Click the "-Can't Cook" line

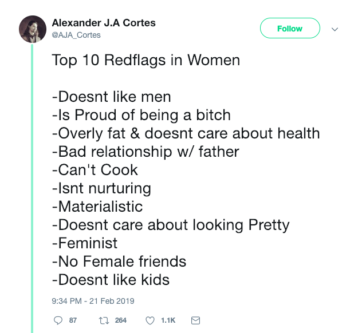(95, 170)
